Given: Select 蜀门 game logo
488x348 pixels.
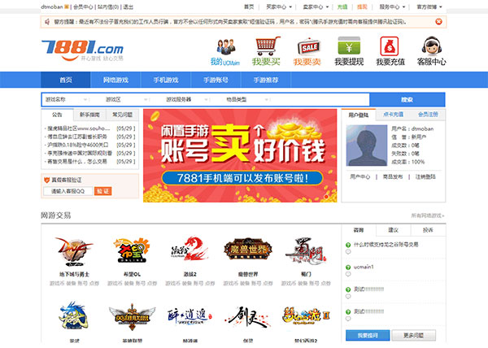Looking at the screenshot, I should click(x=306, y=251).
